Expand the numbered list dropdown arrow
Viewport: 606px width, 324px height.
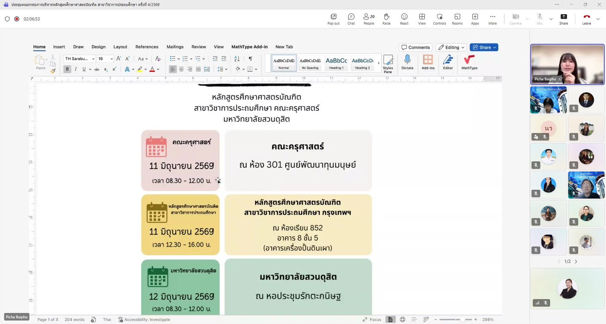191,59
